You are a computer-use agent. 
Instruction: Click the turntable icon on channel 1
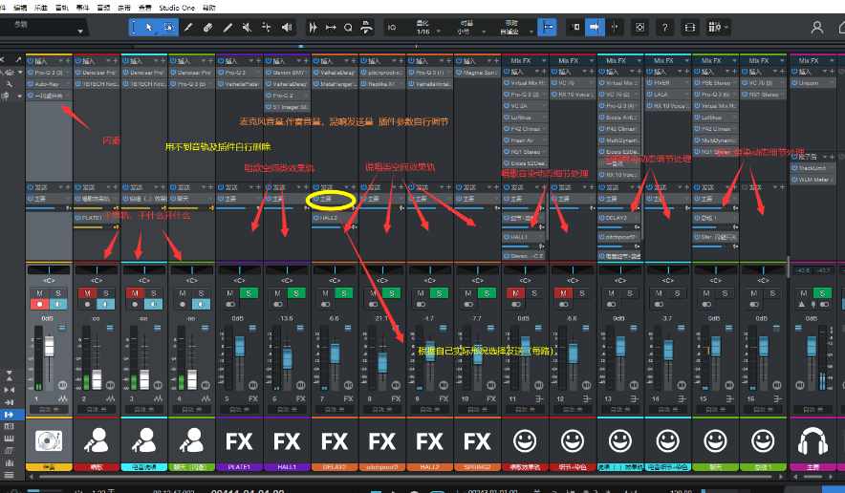click(x=49, y=440)
